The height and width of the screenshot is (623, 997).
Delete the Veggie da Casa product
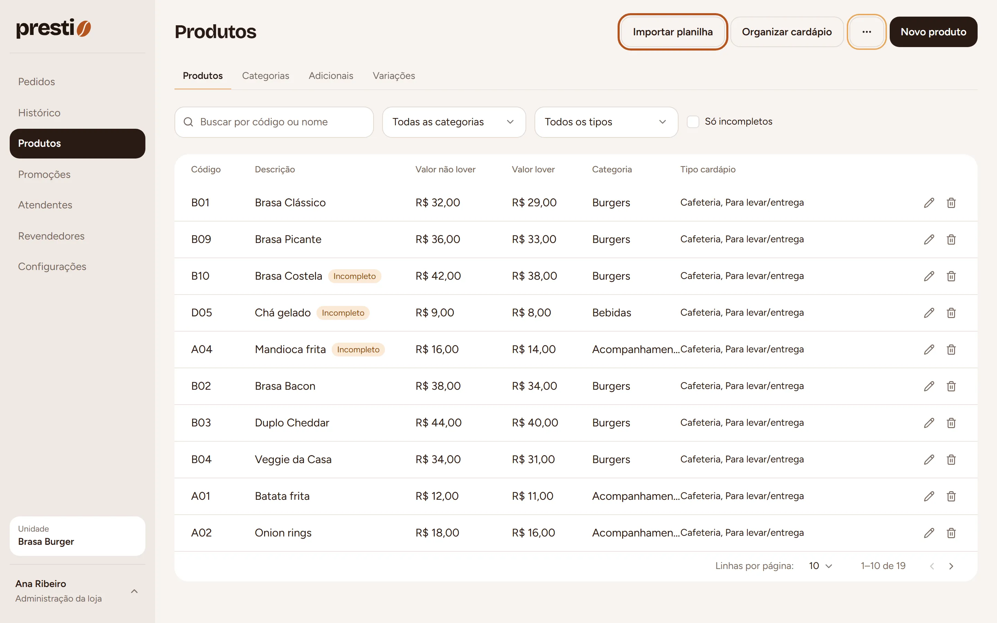951,459
